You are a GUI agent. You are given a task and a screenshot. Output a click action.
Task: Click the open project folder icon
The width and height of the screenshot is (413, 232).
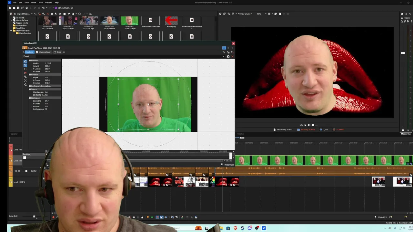pos(14,8)
